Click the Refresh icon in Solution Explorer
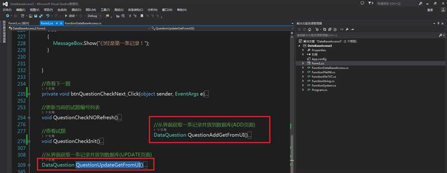The image size is (447, 173). click(x=325, y=29)
